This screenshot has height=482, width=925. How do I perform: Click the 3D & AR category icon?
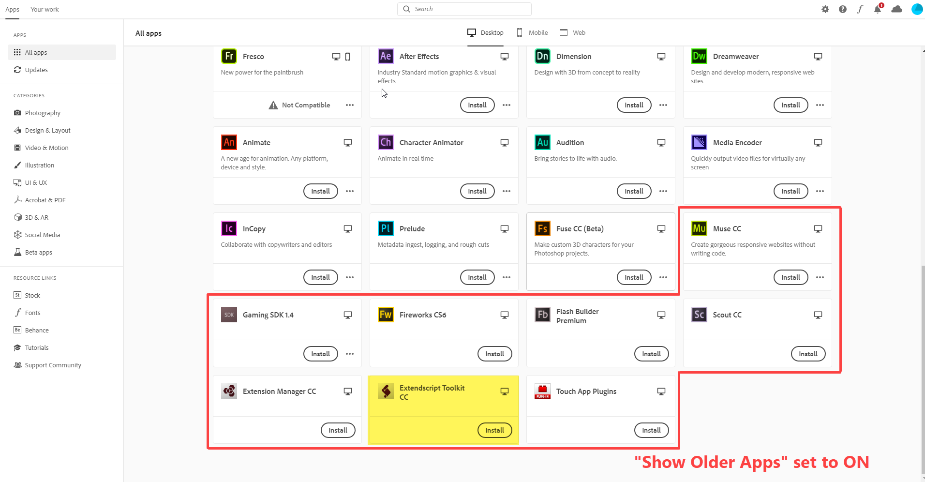(17, 217)
